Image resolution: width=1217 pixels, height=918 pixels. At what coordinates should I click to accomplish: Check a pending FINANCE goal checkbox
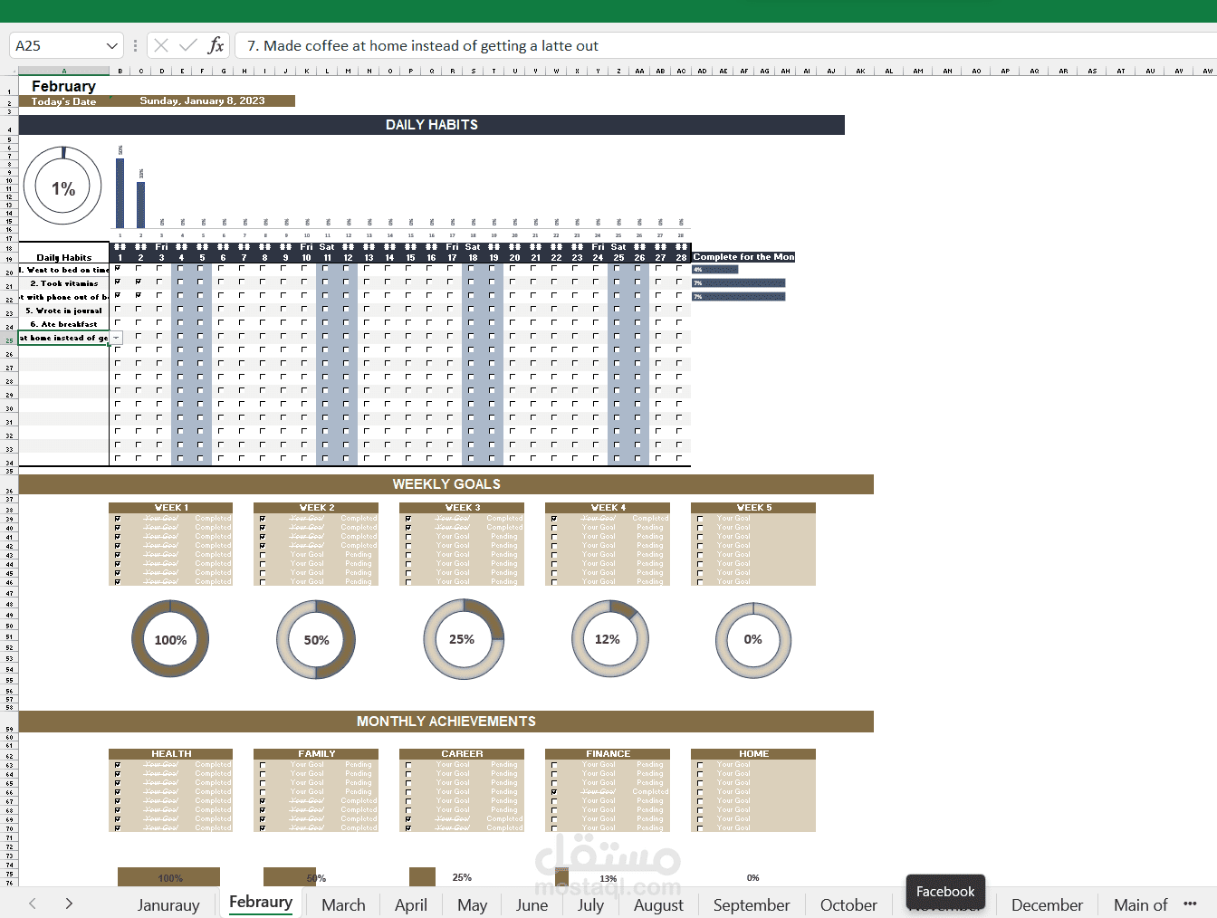click(x=552, y=763)
